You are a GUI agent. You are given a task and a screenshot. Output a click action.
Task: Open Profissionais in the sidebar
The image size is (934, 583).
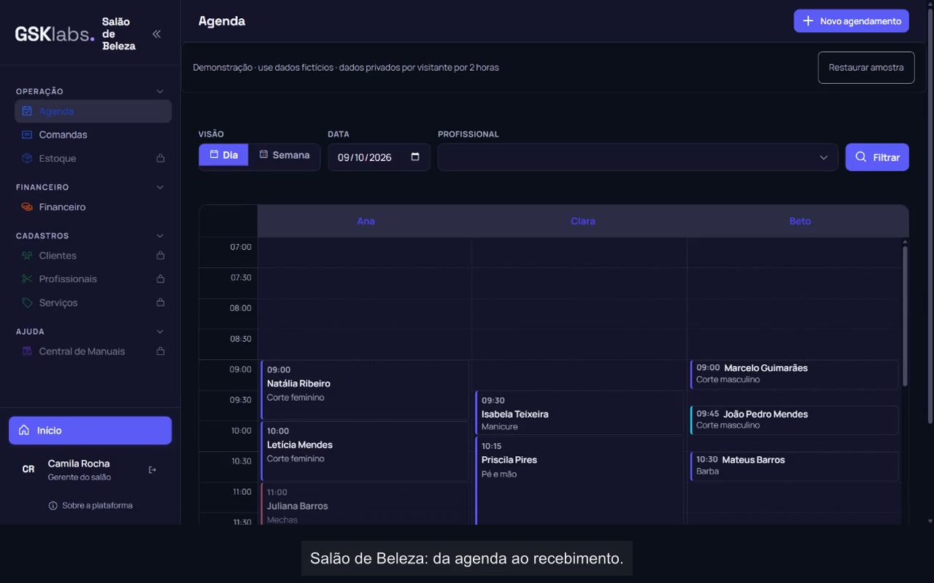click(x=93, y=279)
